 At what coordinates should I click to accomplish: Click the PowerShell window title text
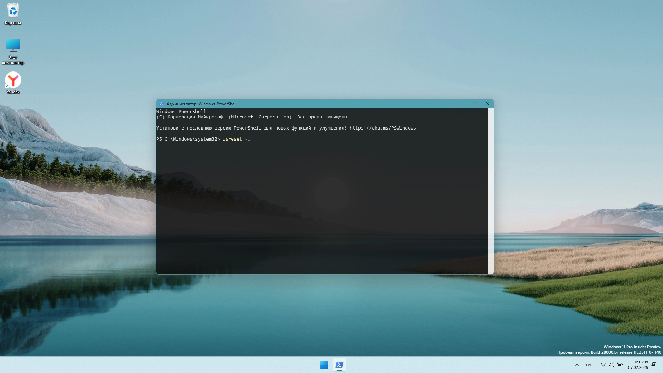(201, 104)
